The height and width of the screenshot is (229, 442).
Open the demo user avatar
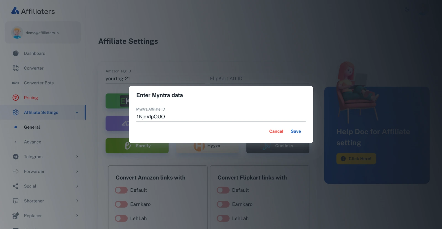[x=17, y=33]
